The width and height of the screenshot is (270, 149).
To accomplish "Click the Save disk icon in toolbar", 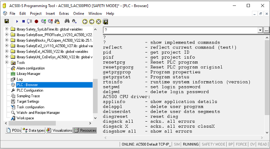I will point(7,22).
